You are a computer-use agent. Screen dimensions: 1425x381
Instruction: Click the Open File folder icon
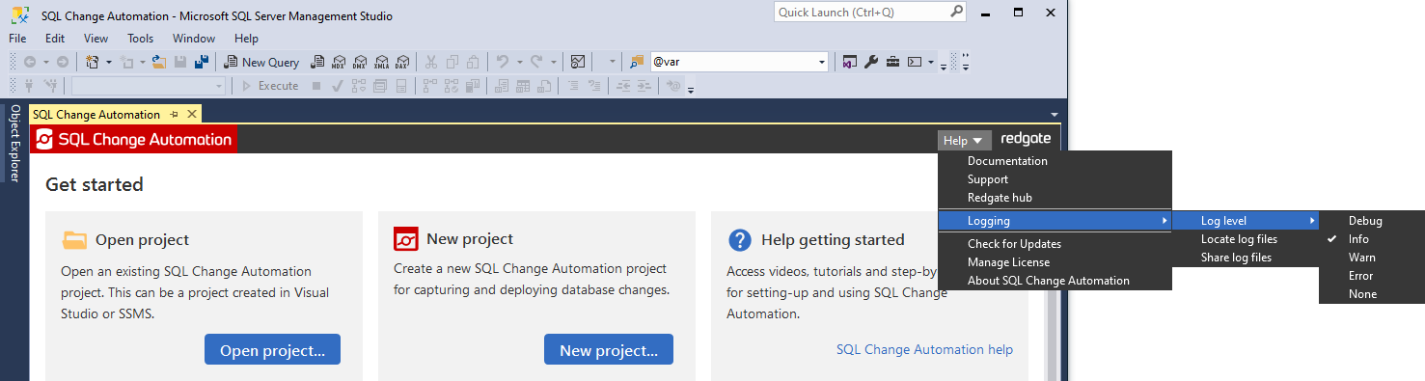(x=159, y=62)
